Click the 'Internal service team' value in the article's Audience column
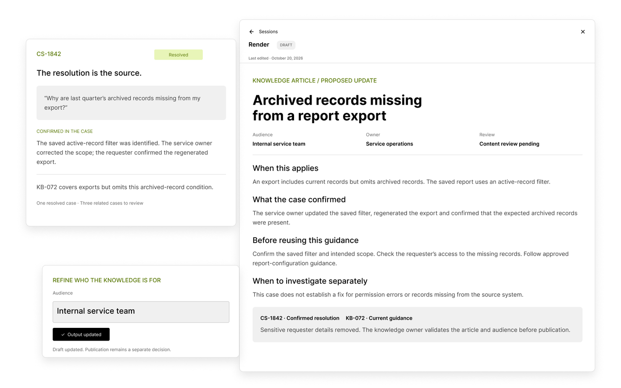Screen dimensions: 621x388 (279, 144)
